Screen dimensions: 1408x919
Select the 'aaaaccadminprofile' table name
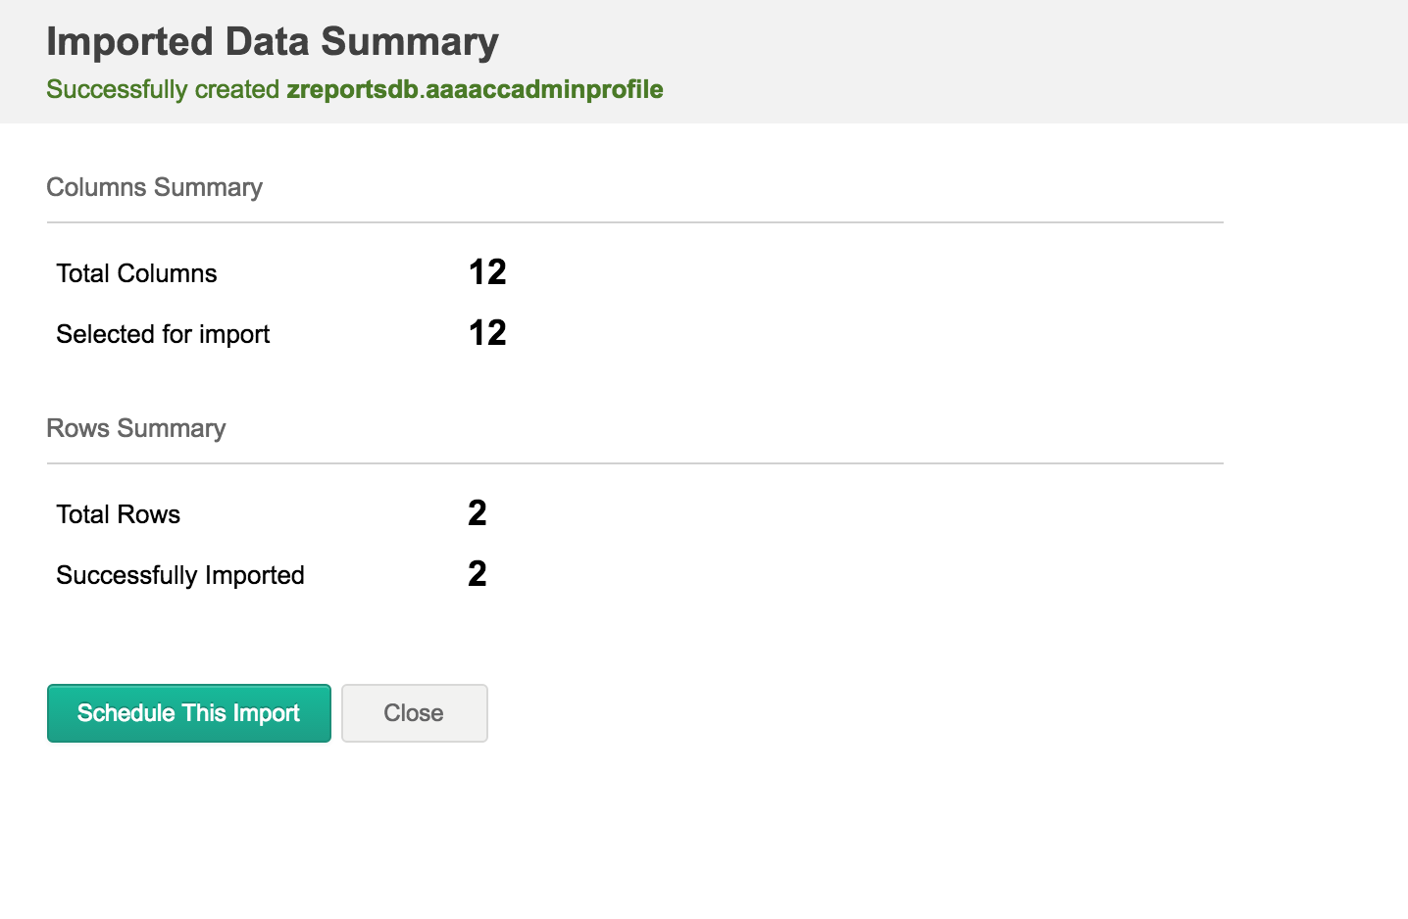coord(545,89)
